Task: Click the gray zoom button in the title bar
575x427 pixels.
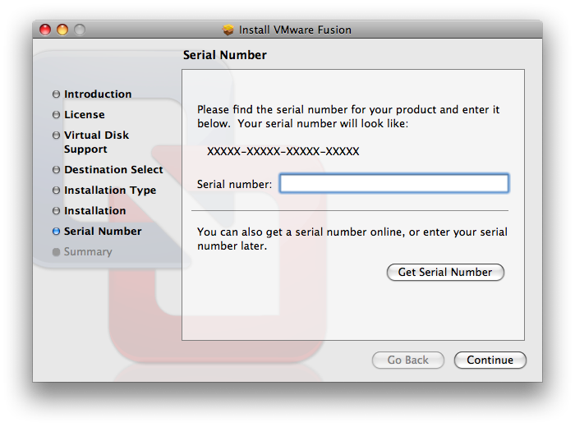Action: point(80,30)
